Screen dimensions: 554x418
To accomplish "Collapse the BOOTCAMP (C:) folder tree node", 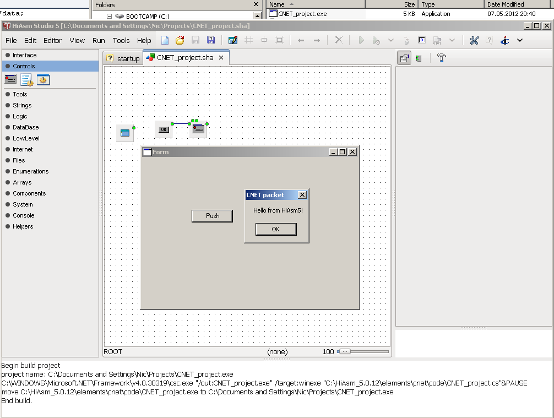I will point(109,17).
